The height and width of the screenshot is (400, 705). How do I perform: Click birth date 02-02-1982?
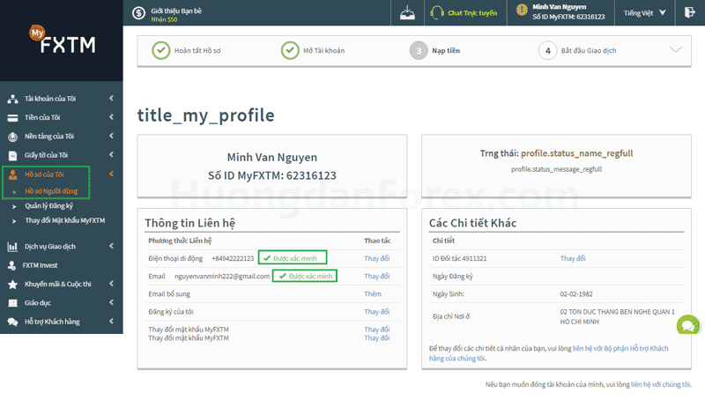click(576, 294)
